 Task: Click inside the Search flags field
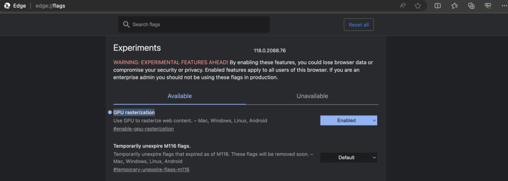[194, 25]
